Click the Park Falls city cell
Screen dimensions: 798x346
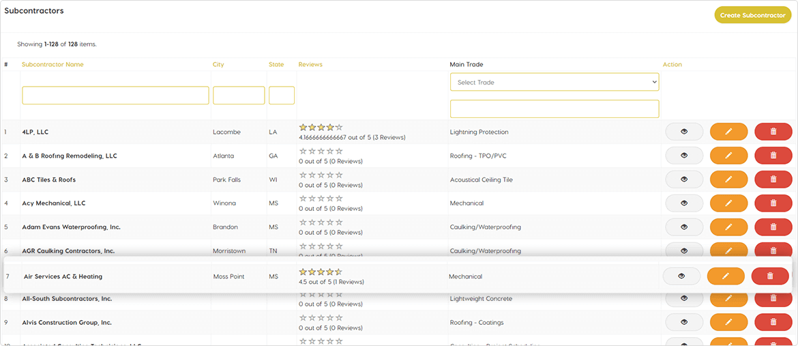227,180
